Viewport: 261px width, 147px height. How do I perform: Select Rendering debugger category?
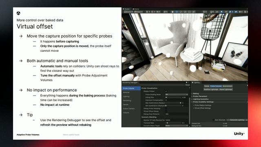[x=131, y=100]
